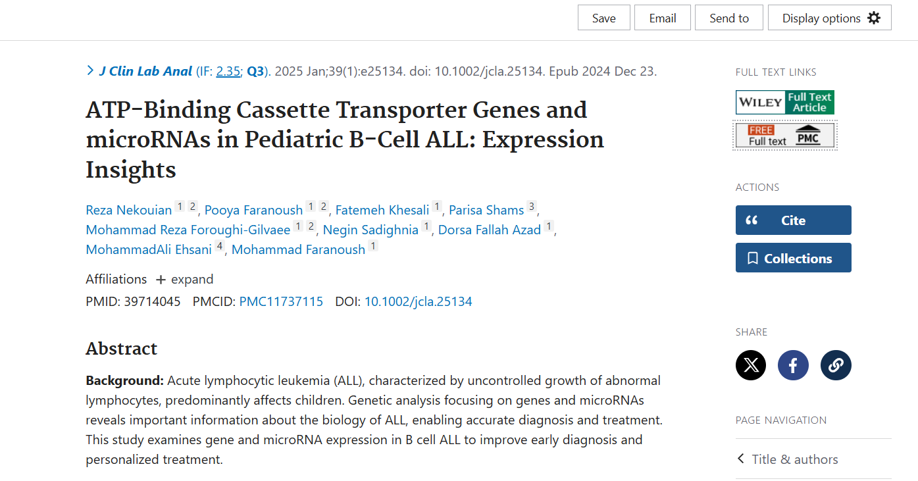Share article on Facebook
Viewport: 918px width, 481px height.
[793, 365]
